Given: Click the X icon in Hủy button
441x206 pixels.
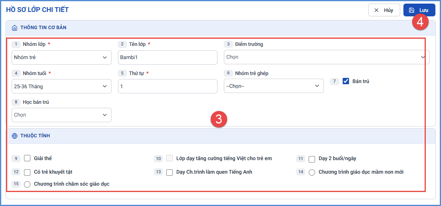Looking at the screenshot, I should [x=376, y=10].
